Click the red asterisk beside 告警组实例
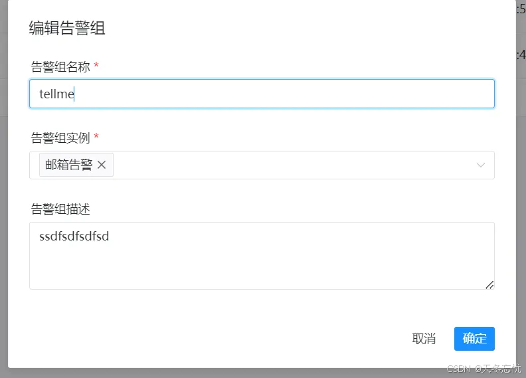The image size is (526, 378). pyautogui.click(x=96, y=137)
